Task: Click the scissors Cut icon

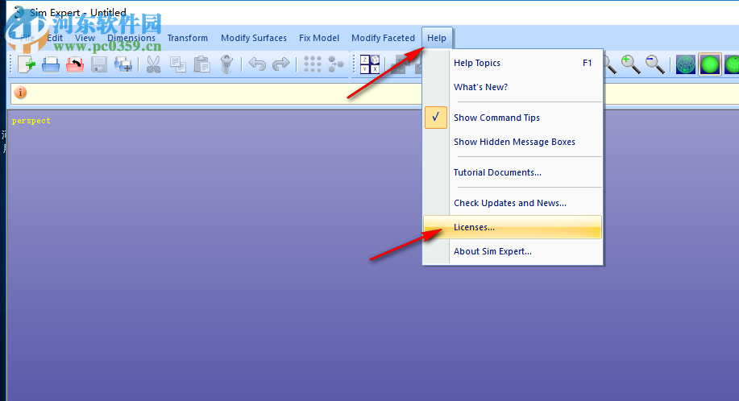Action: (x=153, y=64)
